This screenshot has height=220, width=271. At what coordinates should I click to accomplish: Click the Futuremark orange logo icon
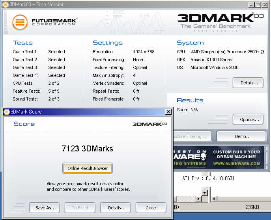pyautogui.click(x=20, y=22)
